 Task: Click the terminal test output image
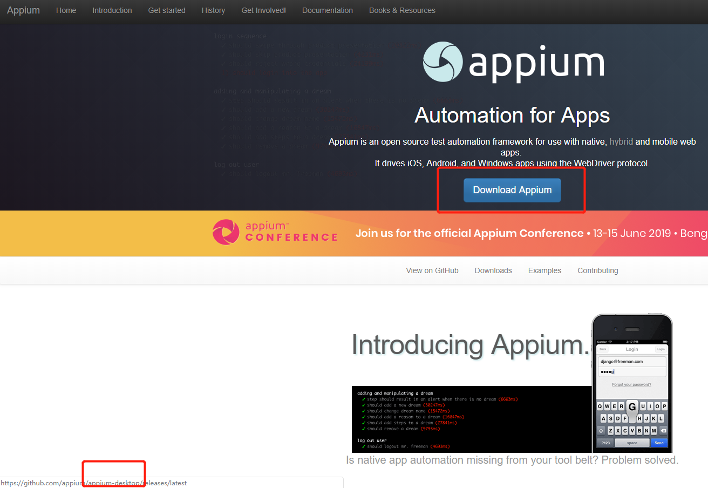(x=472, y=419)
